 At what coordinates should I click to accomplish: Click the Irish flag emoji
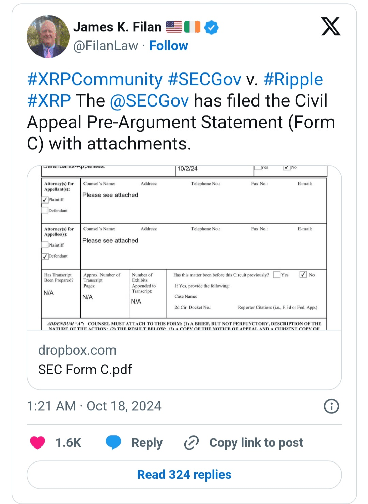192,27
